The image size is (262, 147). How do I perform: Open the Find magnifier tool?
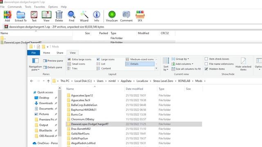click(71, 16)
